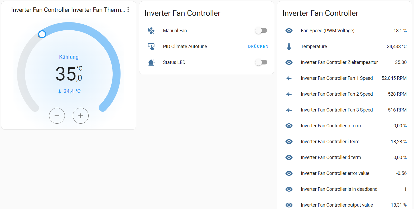Click the PID Climate Autotune gesture icon
This screenshot has width=414, height=209.
(151, 47)
